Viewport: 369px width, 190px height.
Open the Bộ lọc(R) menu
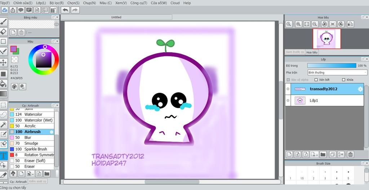pos(57,3)
